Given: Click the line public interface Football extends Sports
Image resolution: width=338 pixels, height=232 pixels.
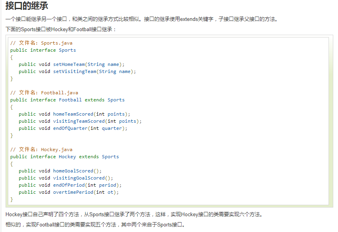Looking at the screenshot, I should click(x=68, y=100).
